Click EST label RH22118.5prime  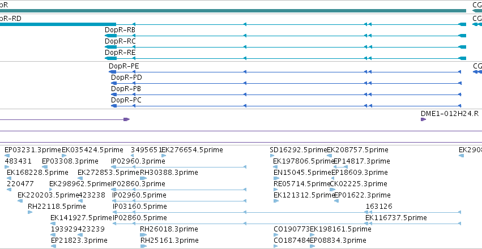click(x=57, y=207)
